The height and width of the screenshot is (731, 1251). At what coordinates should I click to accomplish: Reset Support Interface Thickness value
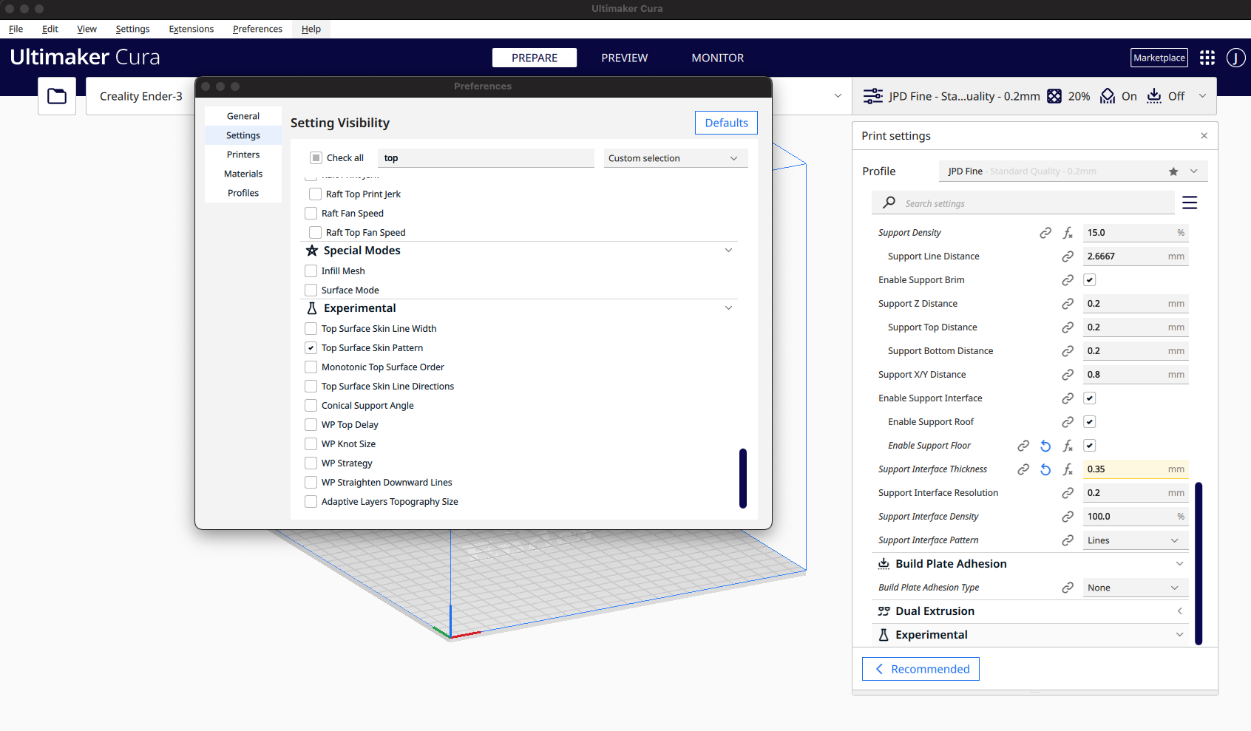1045,469
